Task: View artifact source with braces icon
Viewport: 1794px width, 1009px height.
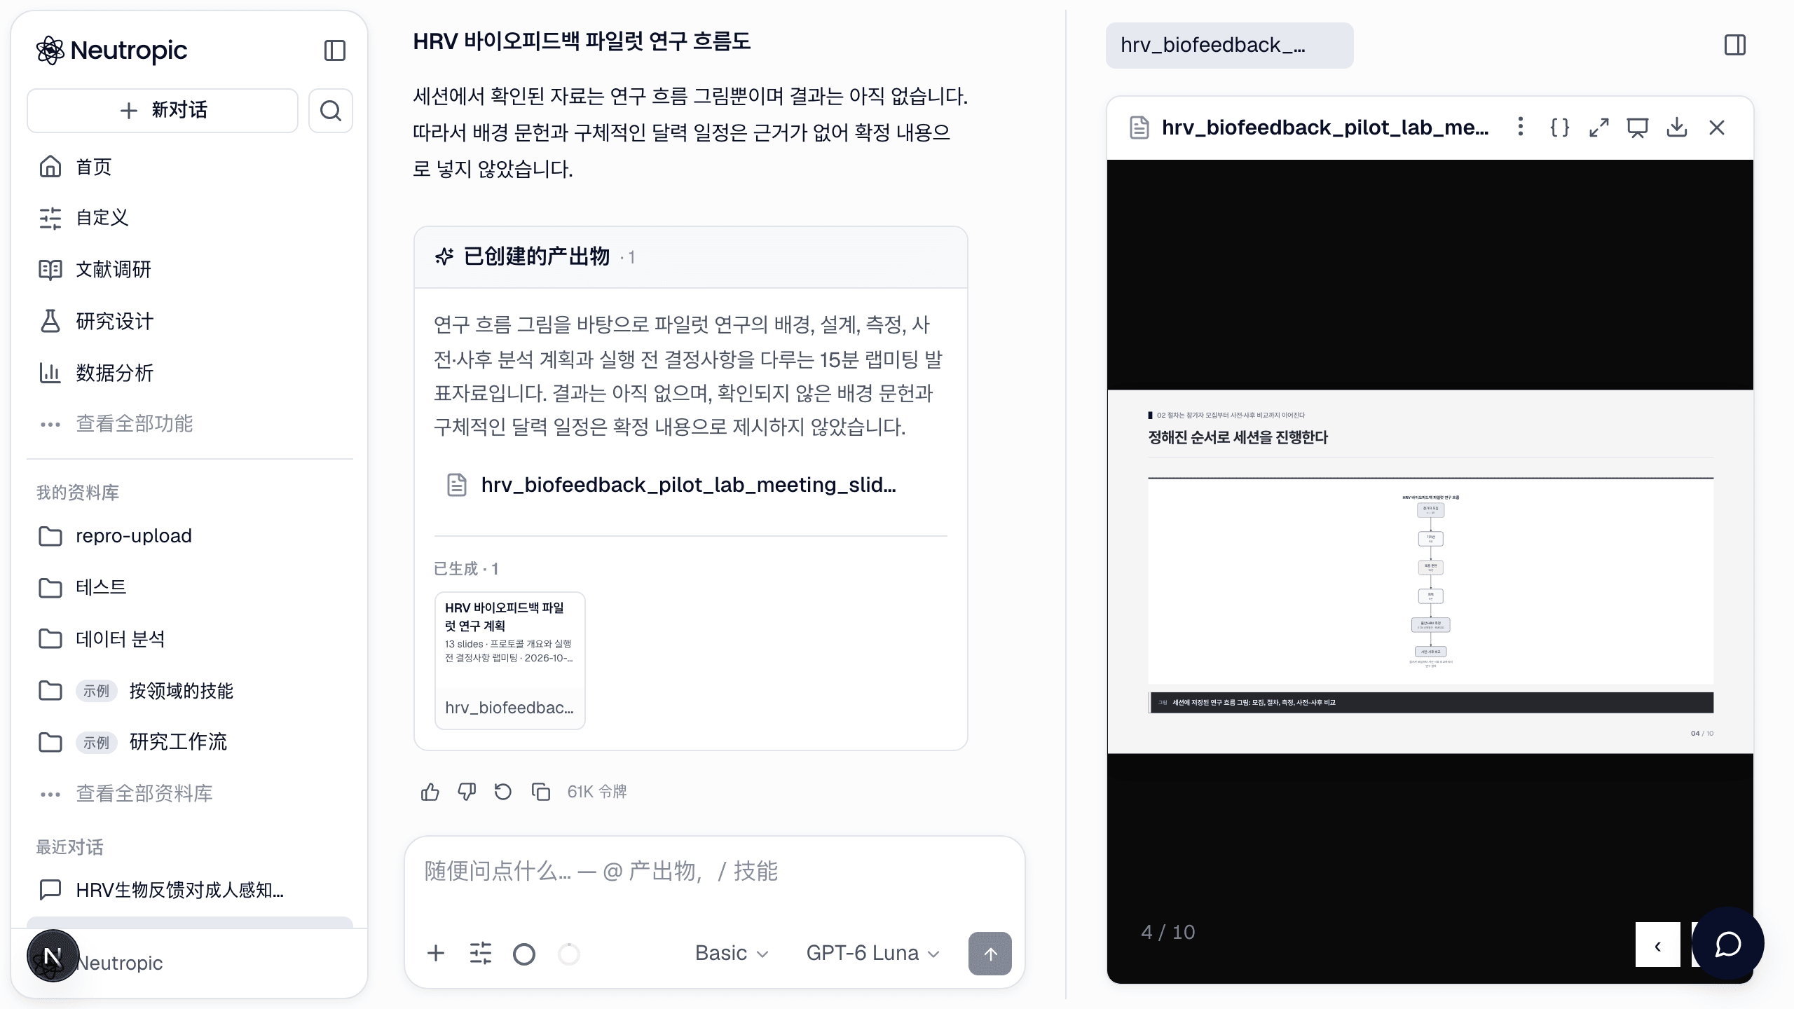Action: [x=1560, y=128]
